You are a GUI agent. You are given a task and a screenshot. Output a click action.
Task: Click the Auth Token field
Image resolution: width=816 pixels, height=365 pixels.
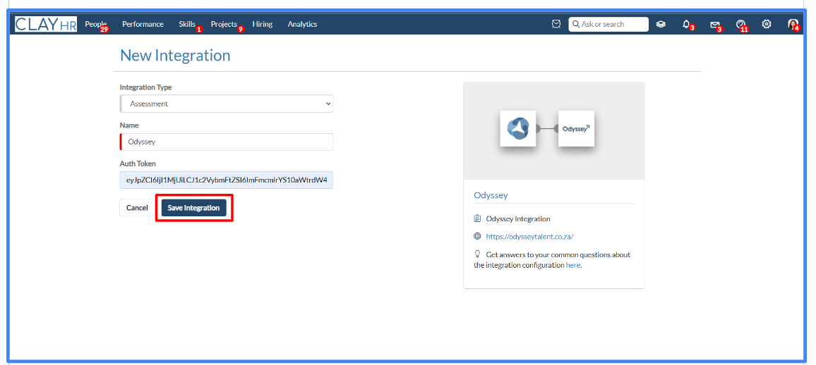pos(227,180)
